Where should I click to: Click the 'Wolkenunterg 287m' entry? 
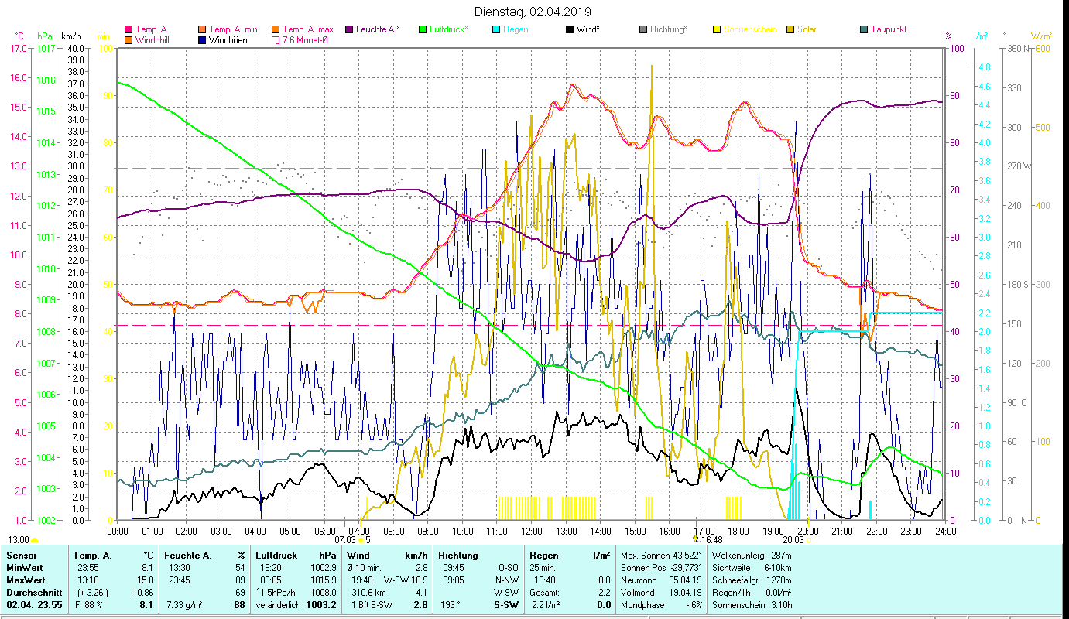click(751, 556)
